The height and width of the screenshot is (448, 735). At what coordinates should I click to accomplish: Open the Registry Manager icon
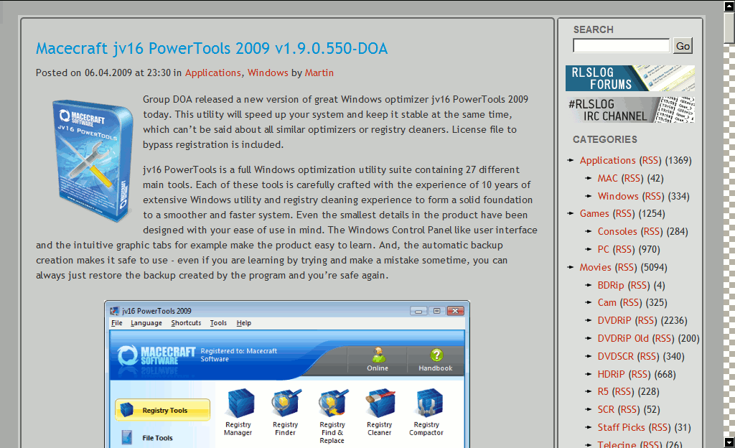(x=240, y=403)
